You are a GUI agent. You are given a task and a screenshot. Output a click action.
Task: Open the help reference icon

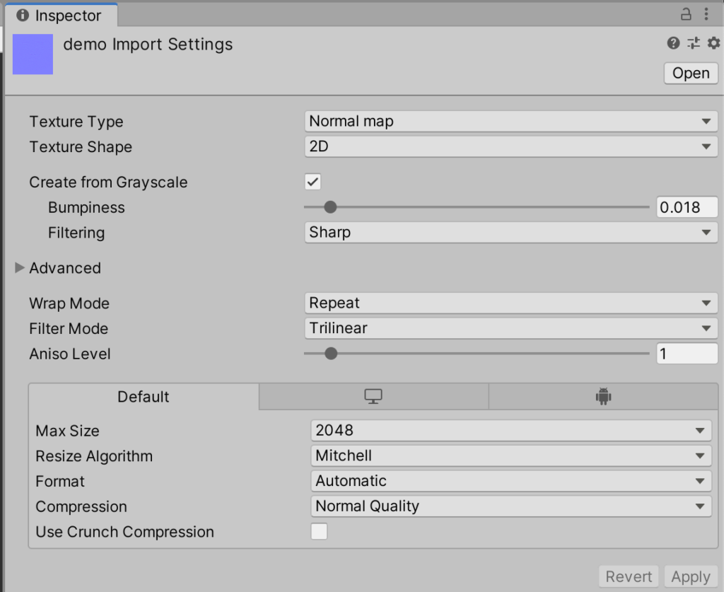[x=673, y=43]
